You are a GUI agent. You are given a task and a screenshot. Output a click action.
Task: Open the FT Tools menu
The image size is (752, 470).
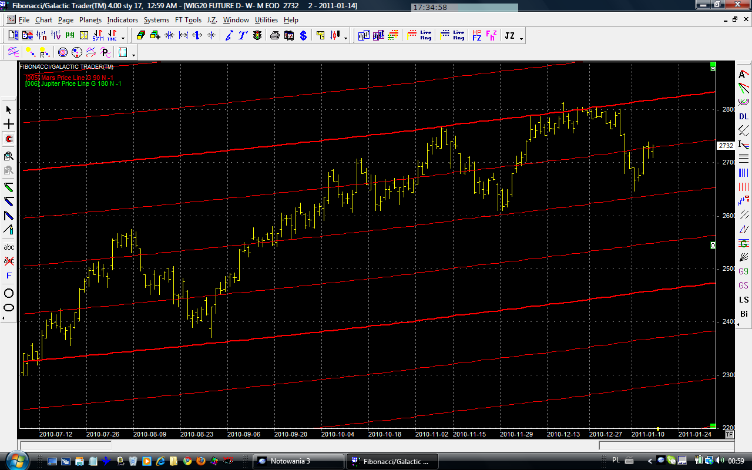coord(188,20)
